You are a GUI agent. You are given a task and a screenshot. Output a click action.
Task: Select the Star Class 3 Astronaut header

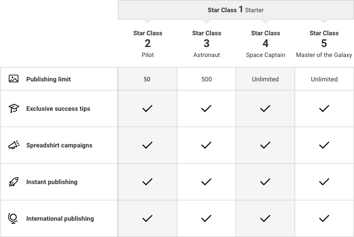[x=206, y=43]
